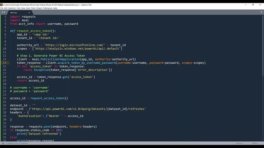Click the '<tenant id>' string

point(48,38)
